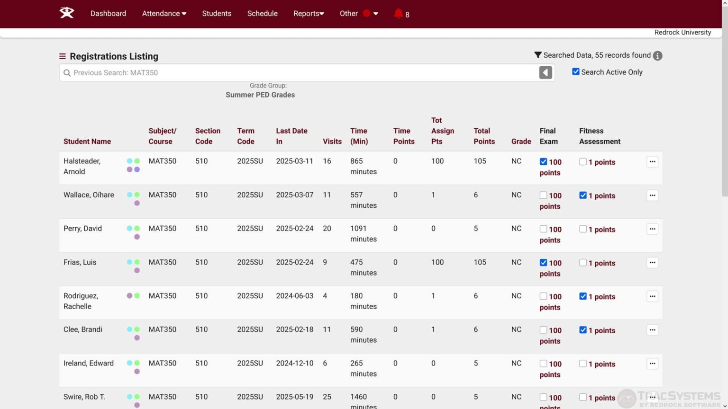Open the notifications bell icon
The width and height of the screenshot is (728, 409).
tap(398, 13)
